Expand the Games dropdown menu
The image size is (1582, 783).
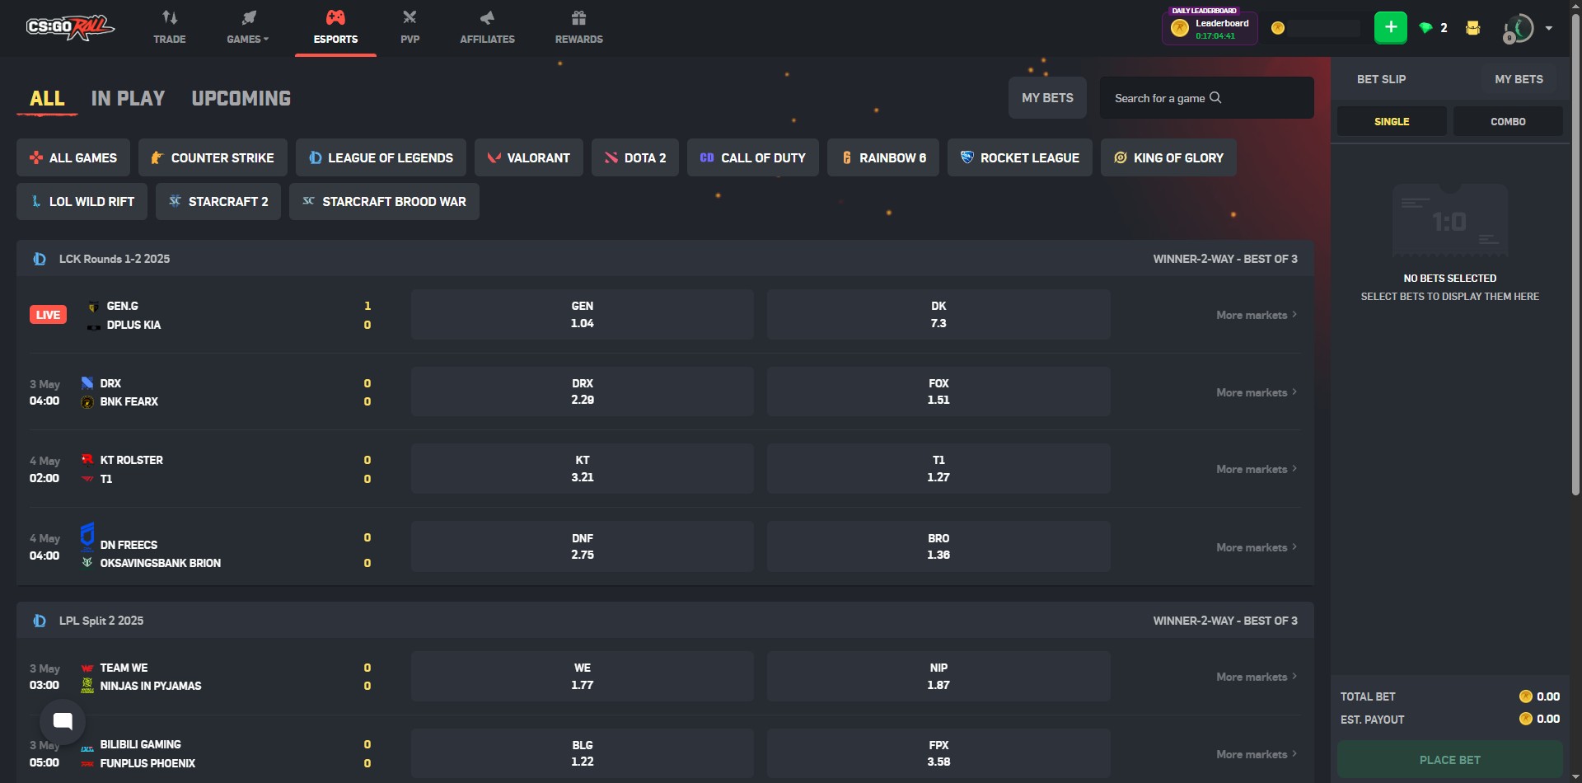pos(247,28)
